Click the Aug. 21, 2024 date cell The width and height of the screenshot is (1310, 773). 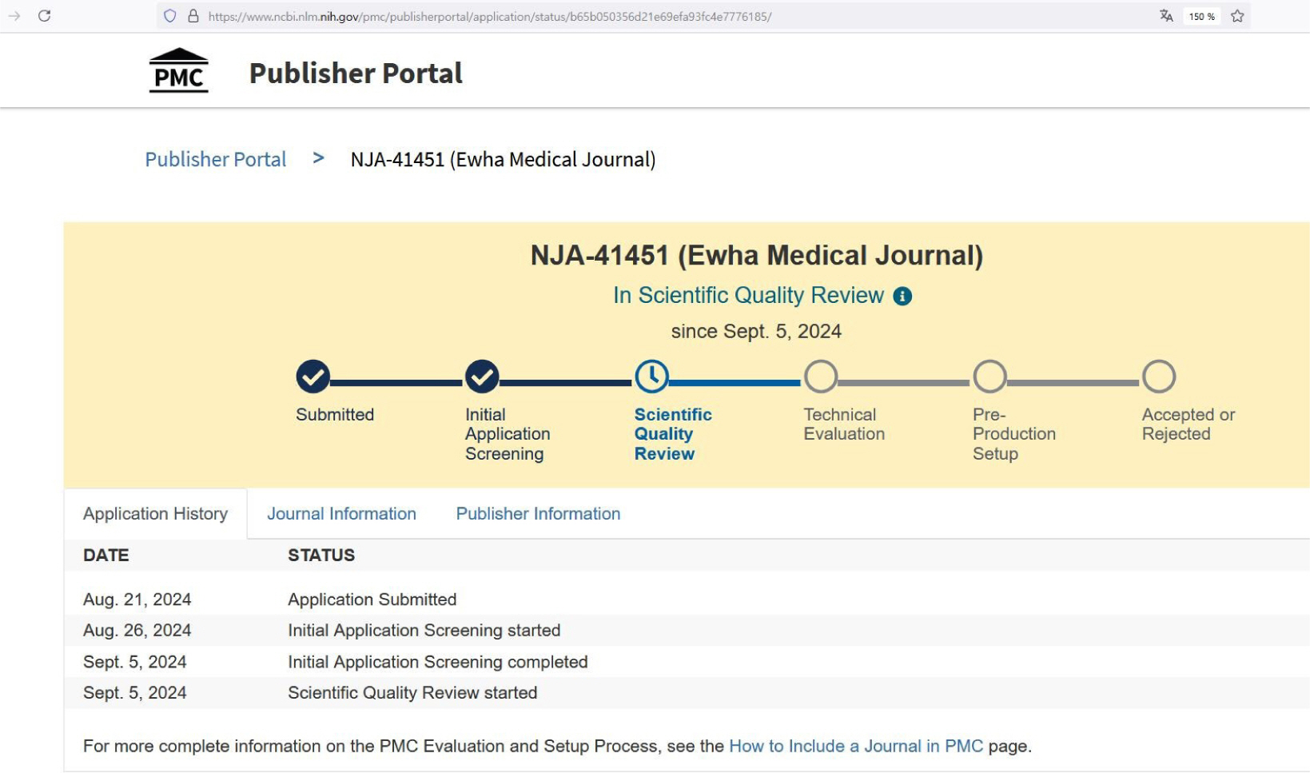pyautogui.click(x=137, y=600)
